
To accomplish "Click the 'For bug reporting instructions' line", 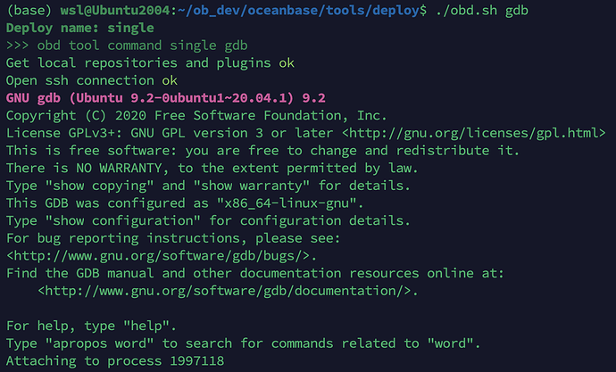I will coord(173,238).
